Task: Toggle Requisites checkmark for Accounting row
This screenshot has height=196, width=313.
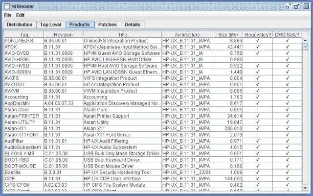Action: tap(258, 97)
